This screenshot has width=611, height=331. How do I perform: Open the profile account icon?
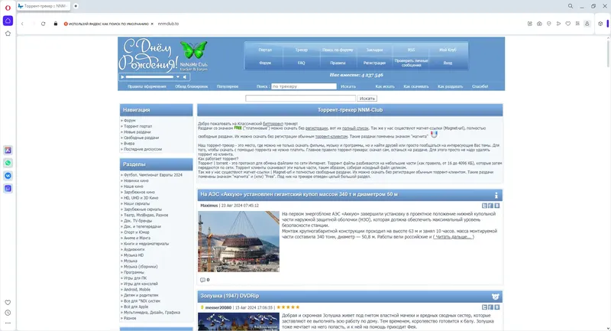point(587,24)
